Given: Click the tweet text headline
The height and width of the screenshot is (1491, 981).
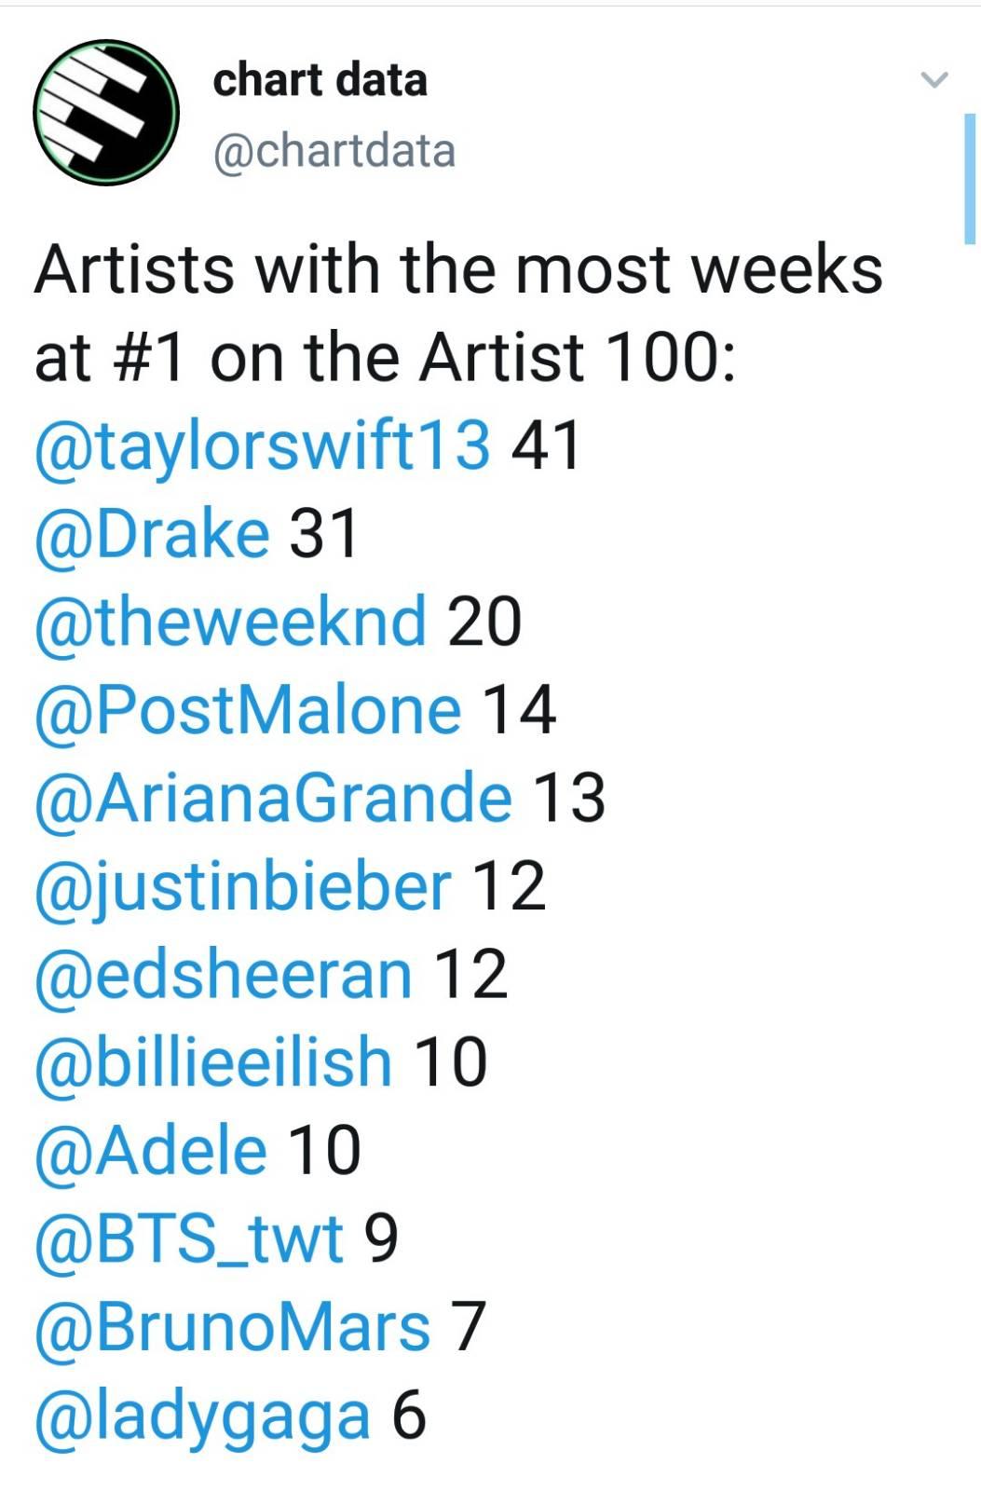Looking at the screenshot, I should pyautogui.click(x=458, y=312).
